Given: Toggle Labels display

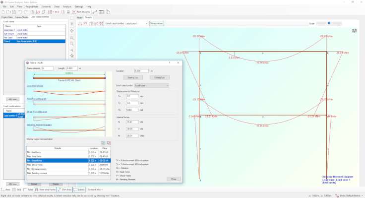Looking at the screenshot, I should 79,190.
